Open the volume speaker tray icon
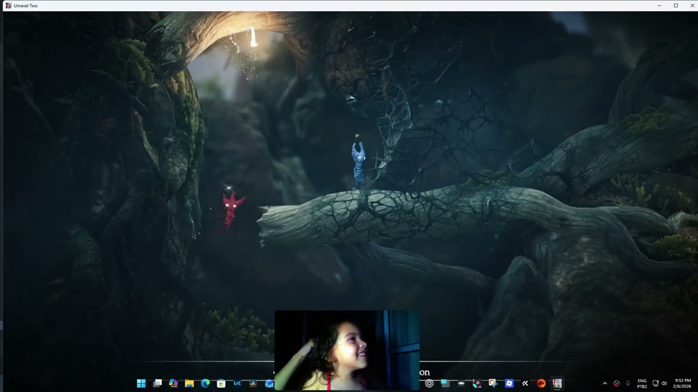Viewport: 698px width, 392px height. click(x=664, y=383)
